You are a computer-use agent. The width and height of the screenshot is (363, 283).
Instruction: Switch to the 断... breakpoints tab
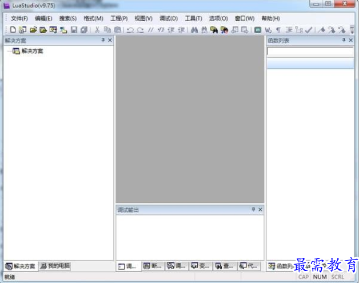tap(152, 266)
